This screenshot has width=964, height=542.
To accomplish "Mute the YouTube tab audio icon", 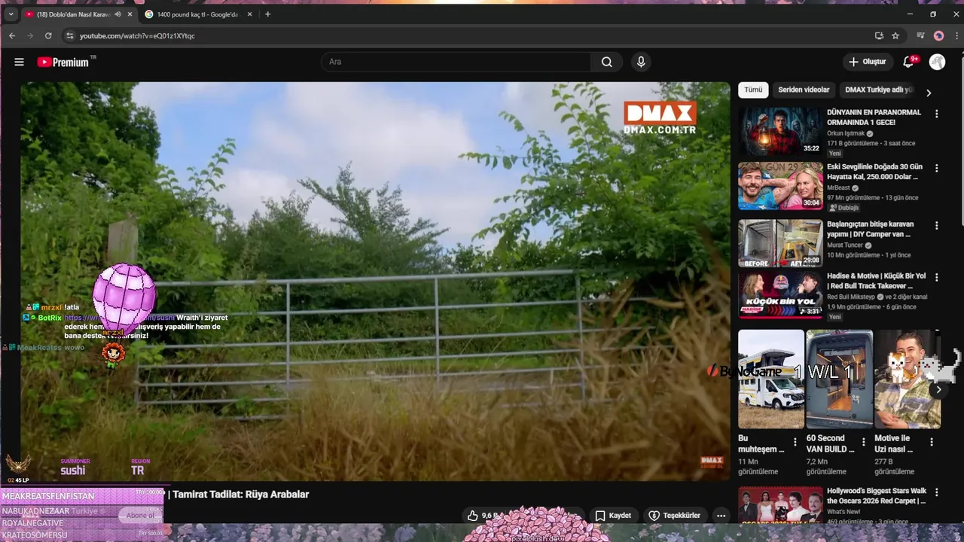I will click(118, 14).
